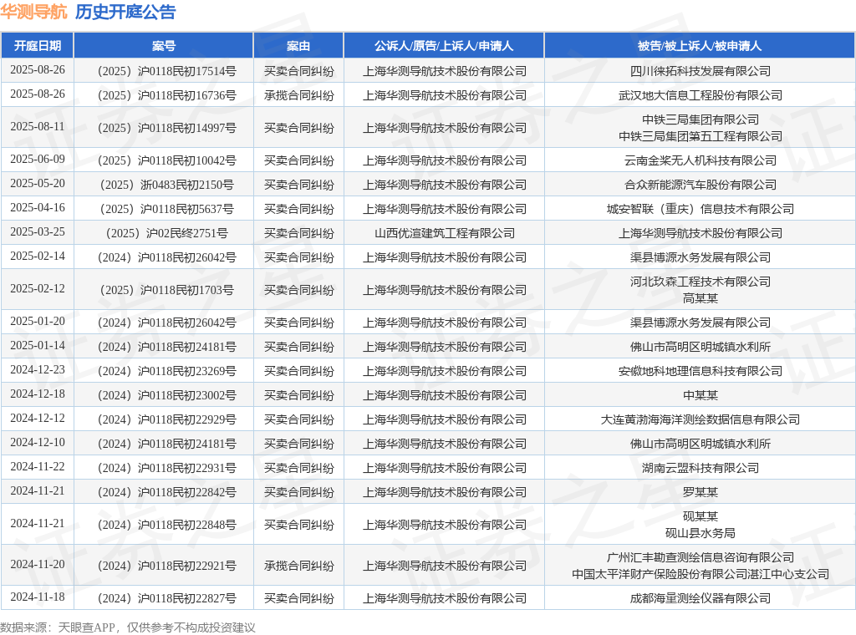This screenshot has width=856, height=635.
Task: Click defendant 大连黄渤海海洋测绘数据信息有限公司
Action: (x=701, y=420)
